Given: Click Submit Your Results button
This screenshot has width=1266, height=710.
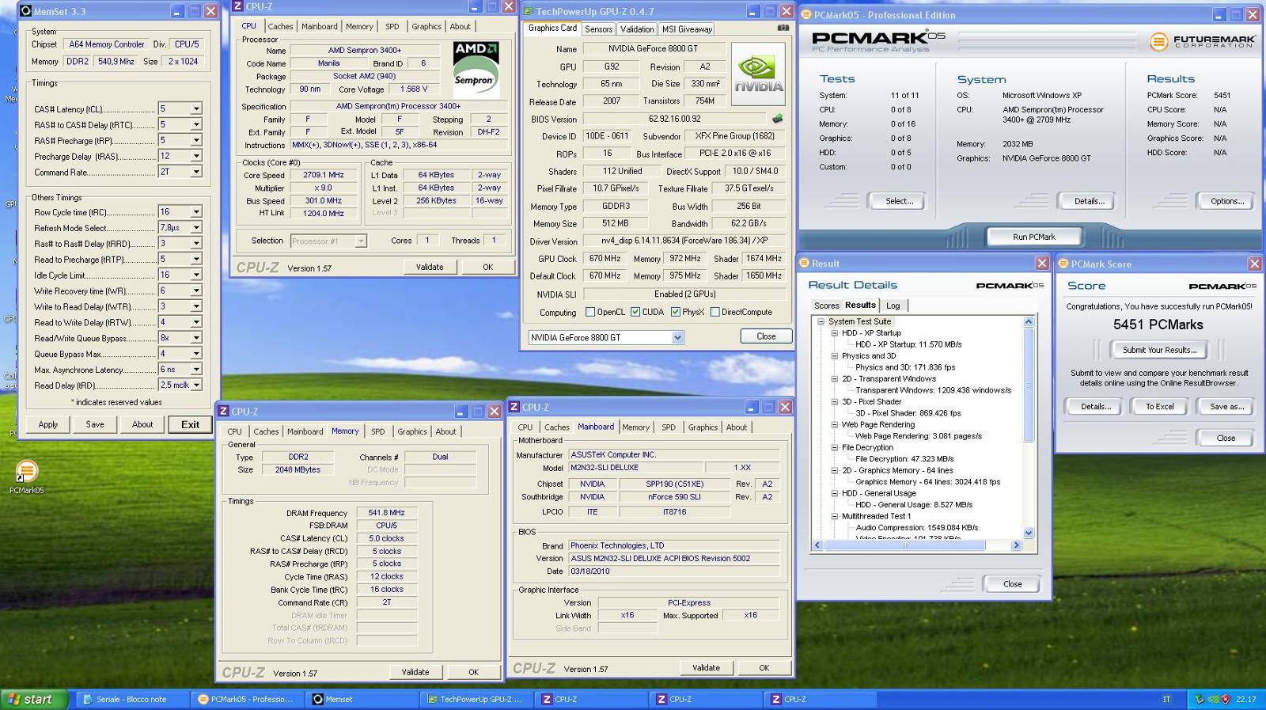Looking at the screenshot, I should click(x=1159, y=350).
